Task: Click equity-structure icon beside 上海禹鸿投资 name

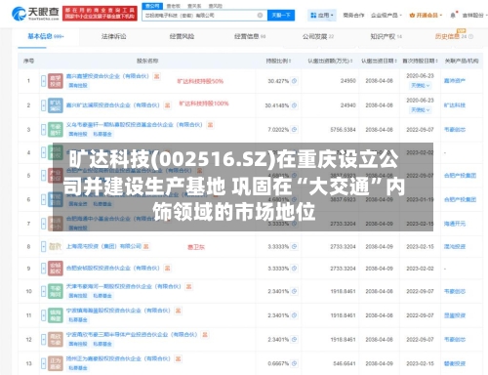Action: pos(145,246)
